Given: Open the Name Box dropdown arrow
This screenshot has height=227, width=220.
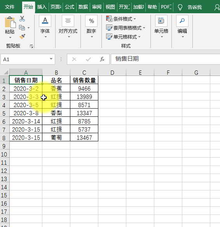Looking at the screenshot, I should coord(51,59).
